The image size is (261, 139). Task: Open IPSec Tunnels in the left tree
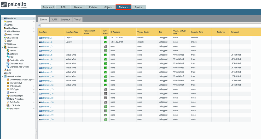coord(13,34)
